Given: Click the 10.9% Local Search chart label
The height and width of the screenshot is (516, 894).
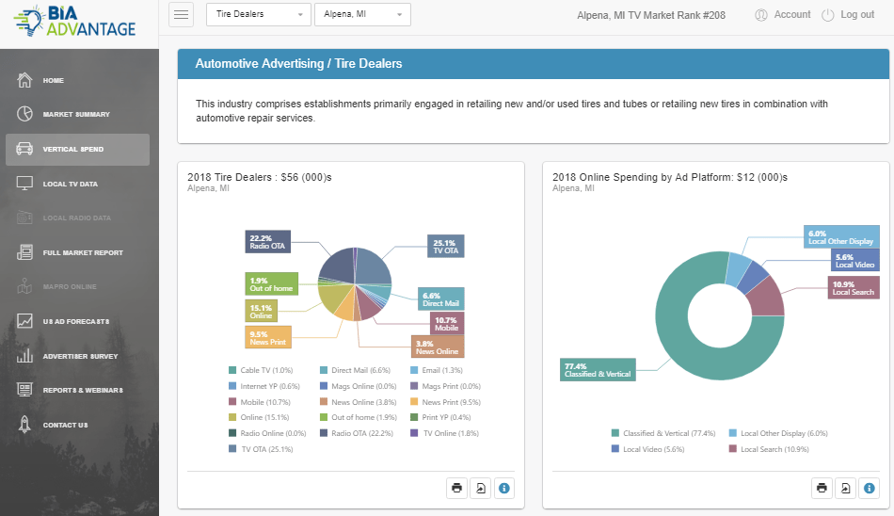Looking at the screenshot, I should (x=854, y=288).
